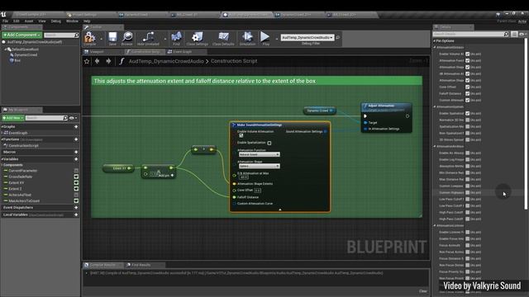Screen dimensions: 529x297
Task: Open Attenuation Shape dropdown on node
Action: [259, 166]
